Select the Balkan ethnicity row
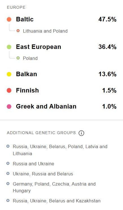 pyautogui.click(x=61, y=74)
